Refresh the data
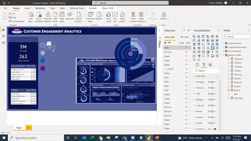 99,16
